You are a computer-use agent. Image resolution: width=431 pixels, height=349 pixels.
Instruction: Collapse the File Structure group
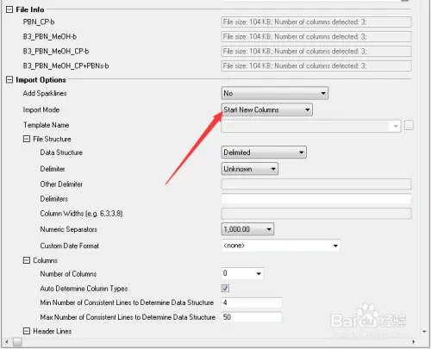(27, 139)
